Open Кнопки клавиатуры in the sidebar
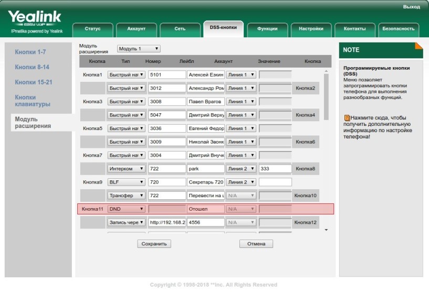 click(33, 101)
